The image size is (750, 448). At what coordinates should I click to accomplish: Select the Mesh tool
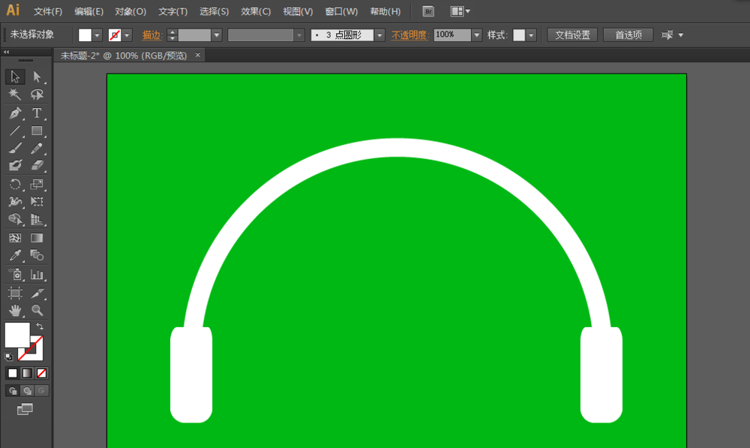point(15,238)
